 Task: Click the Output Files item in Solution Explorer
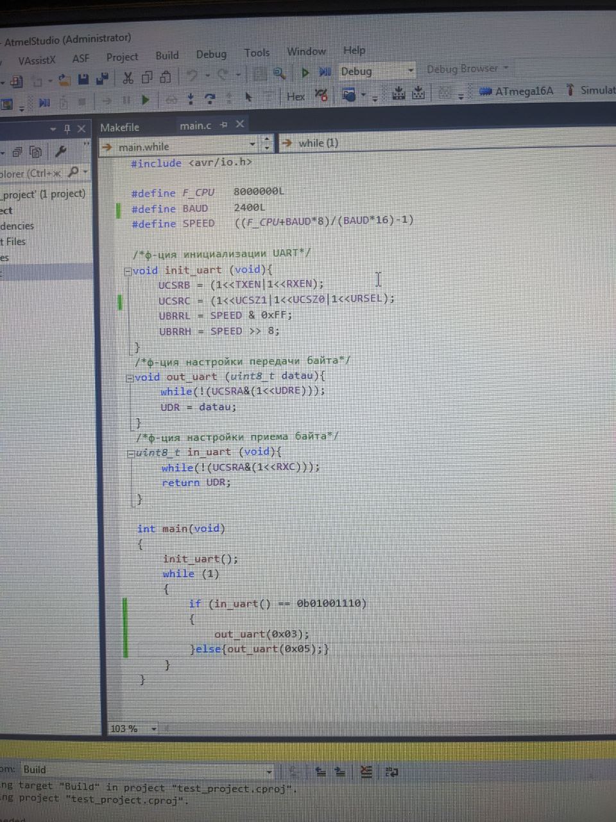coord(13,242)
